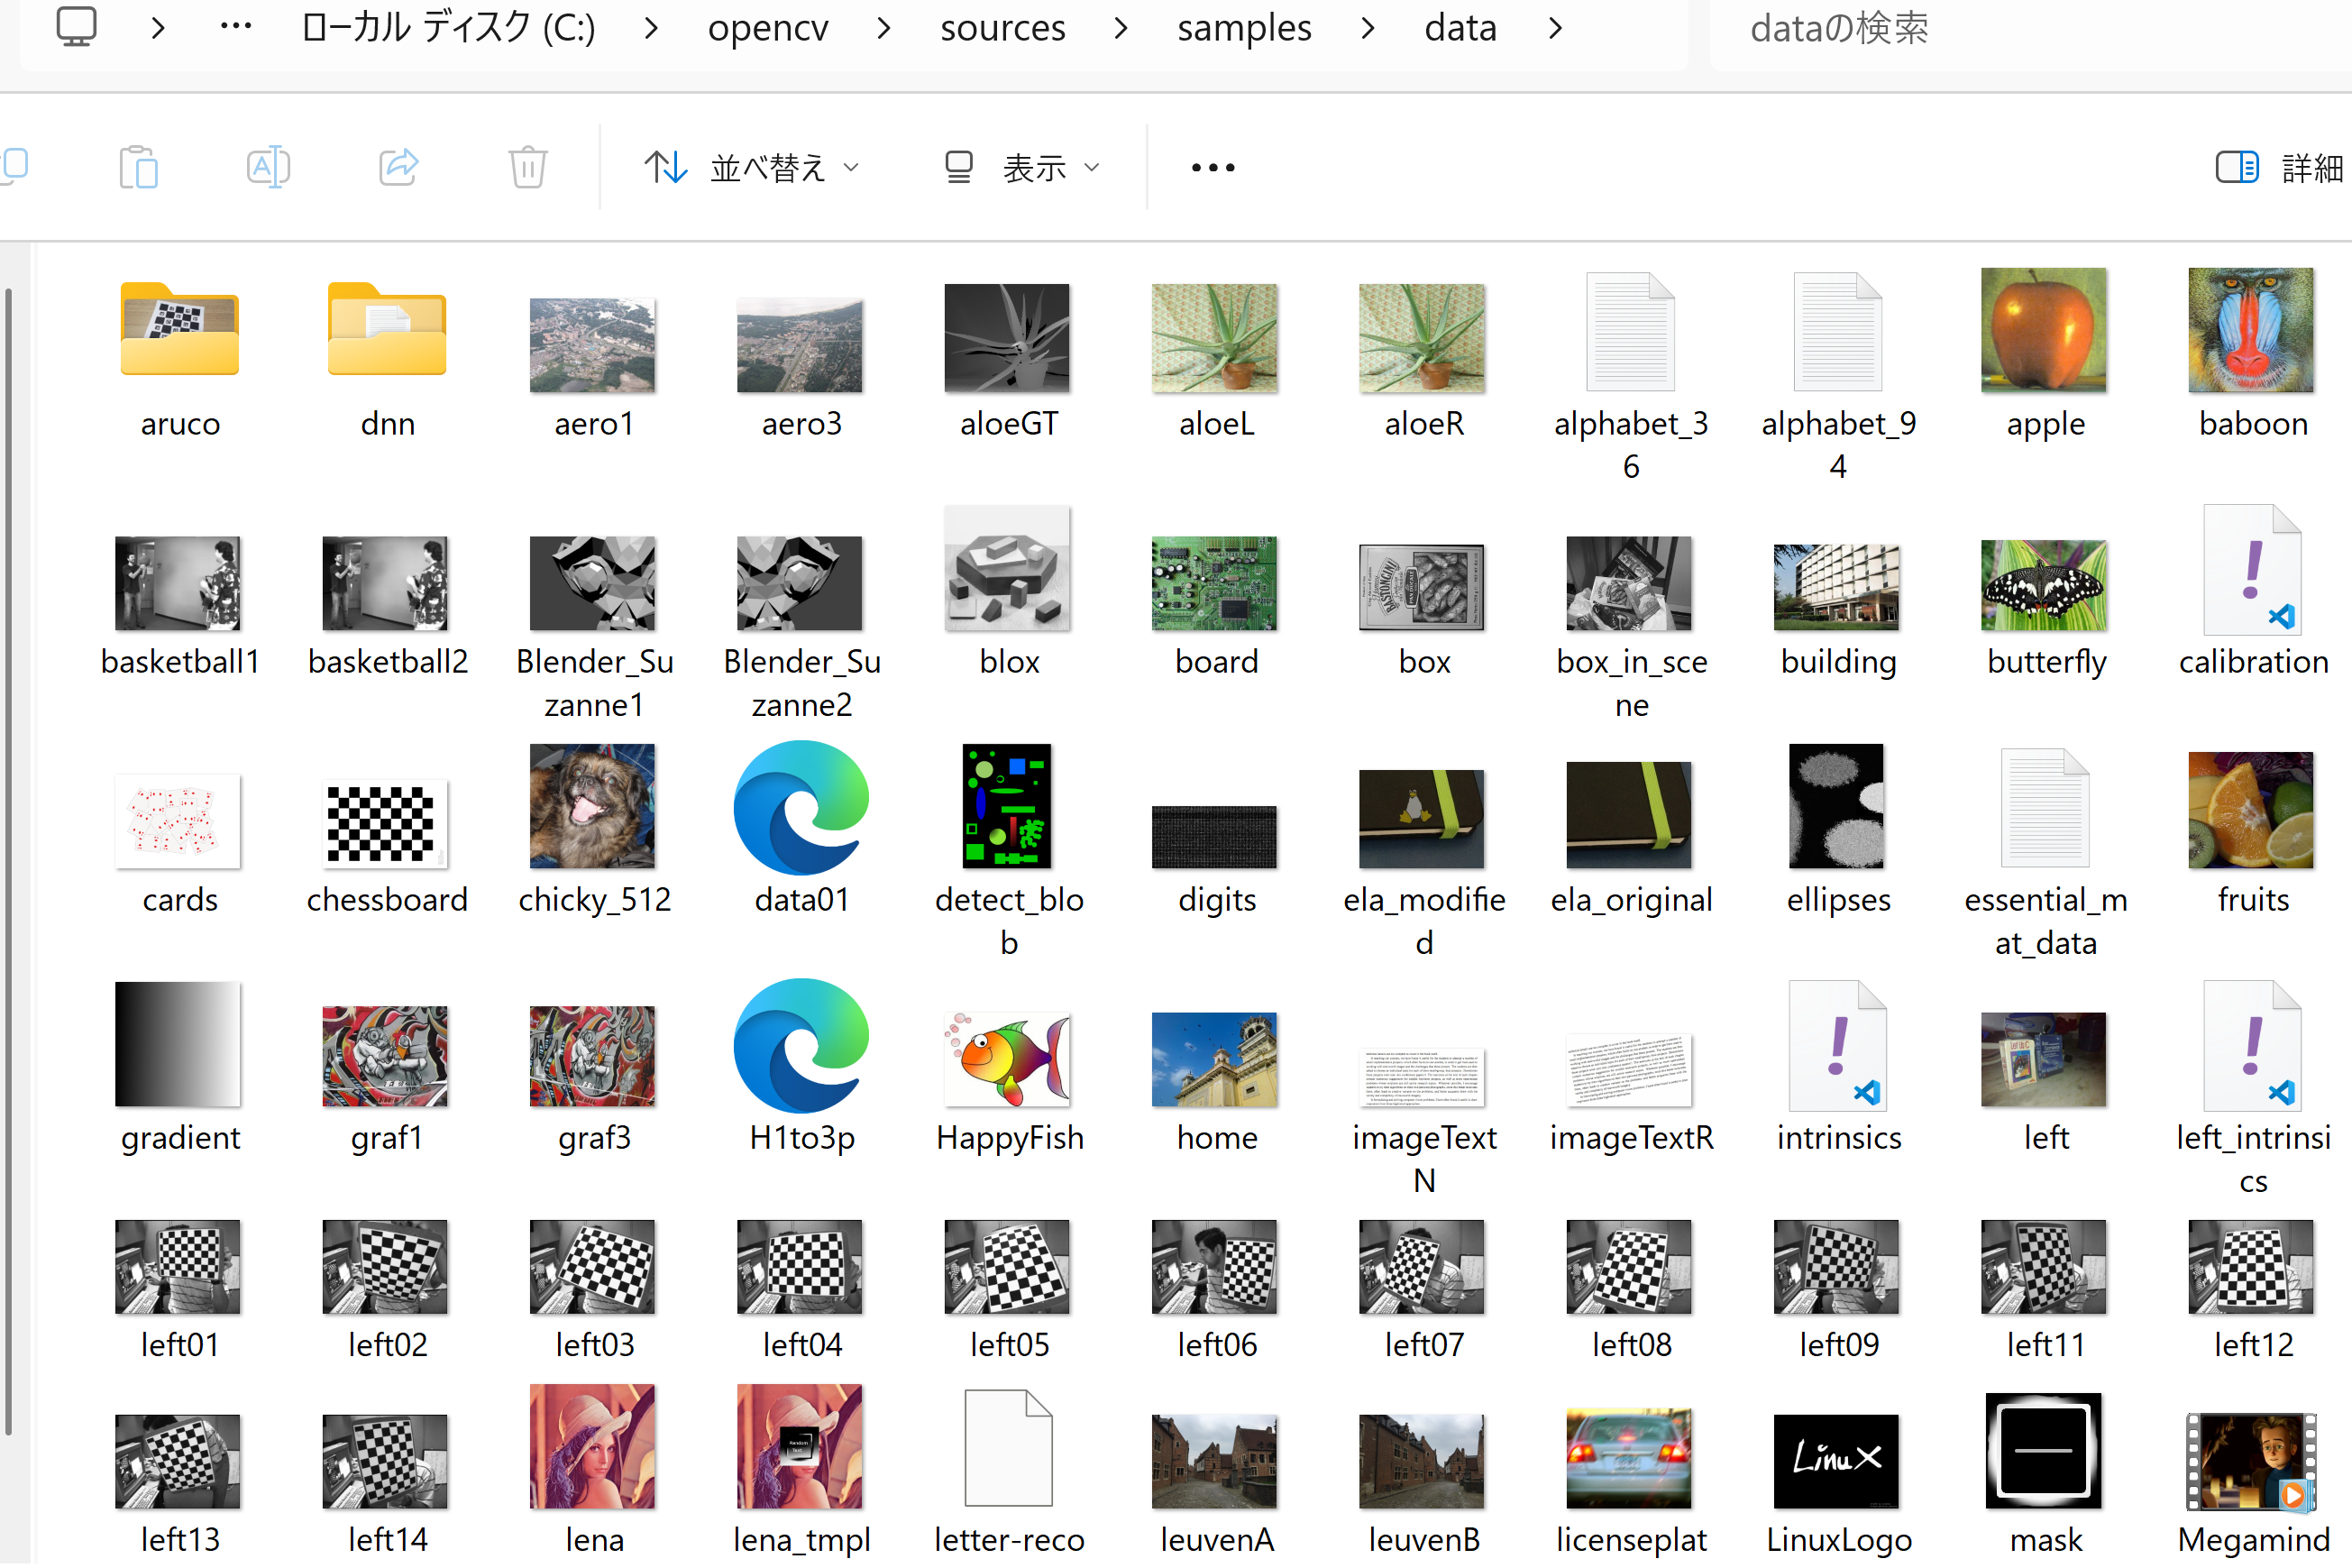Open the aruco folder
The height and width of the screenshot is (1568, 2352).
click(x=180, y=329)
